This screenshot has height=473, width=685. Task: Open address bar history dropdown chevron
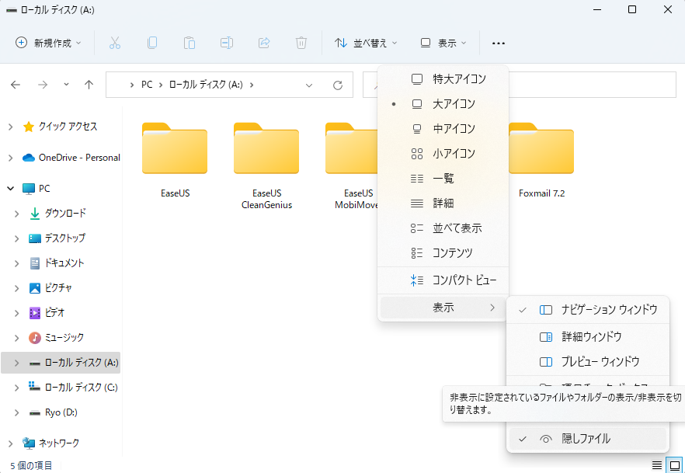tap(309, 85)
